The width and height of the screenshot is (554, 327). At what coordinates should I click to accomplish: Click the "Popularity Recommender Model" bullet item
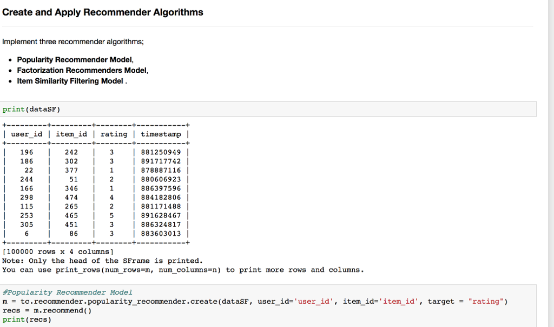coord(75,59)
